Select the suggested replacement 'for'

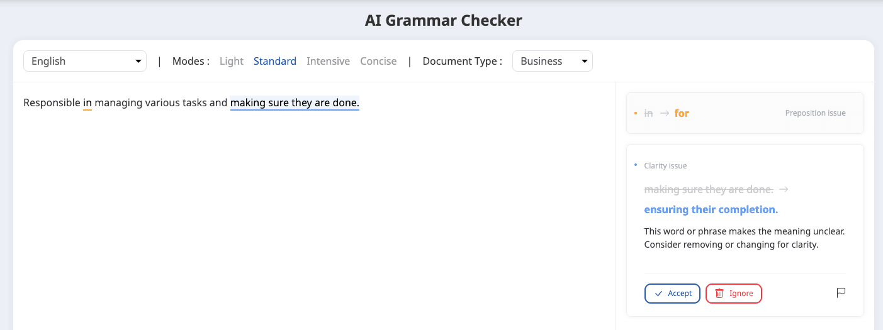(x=682, y=114)
